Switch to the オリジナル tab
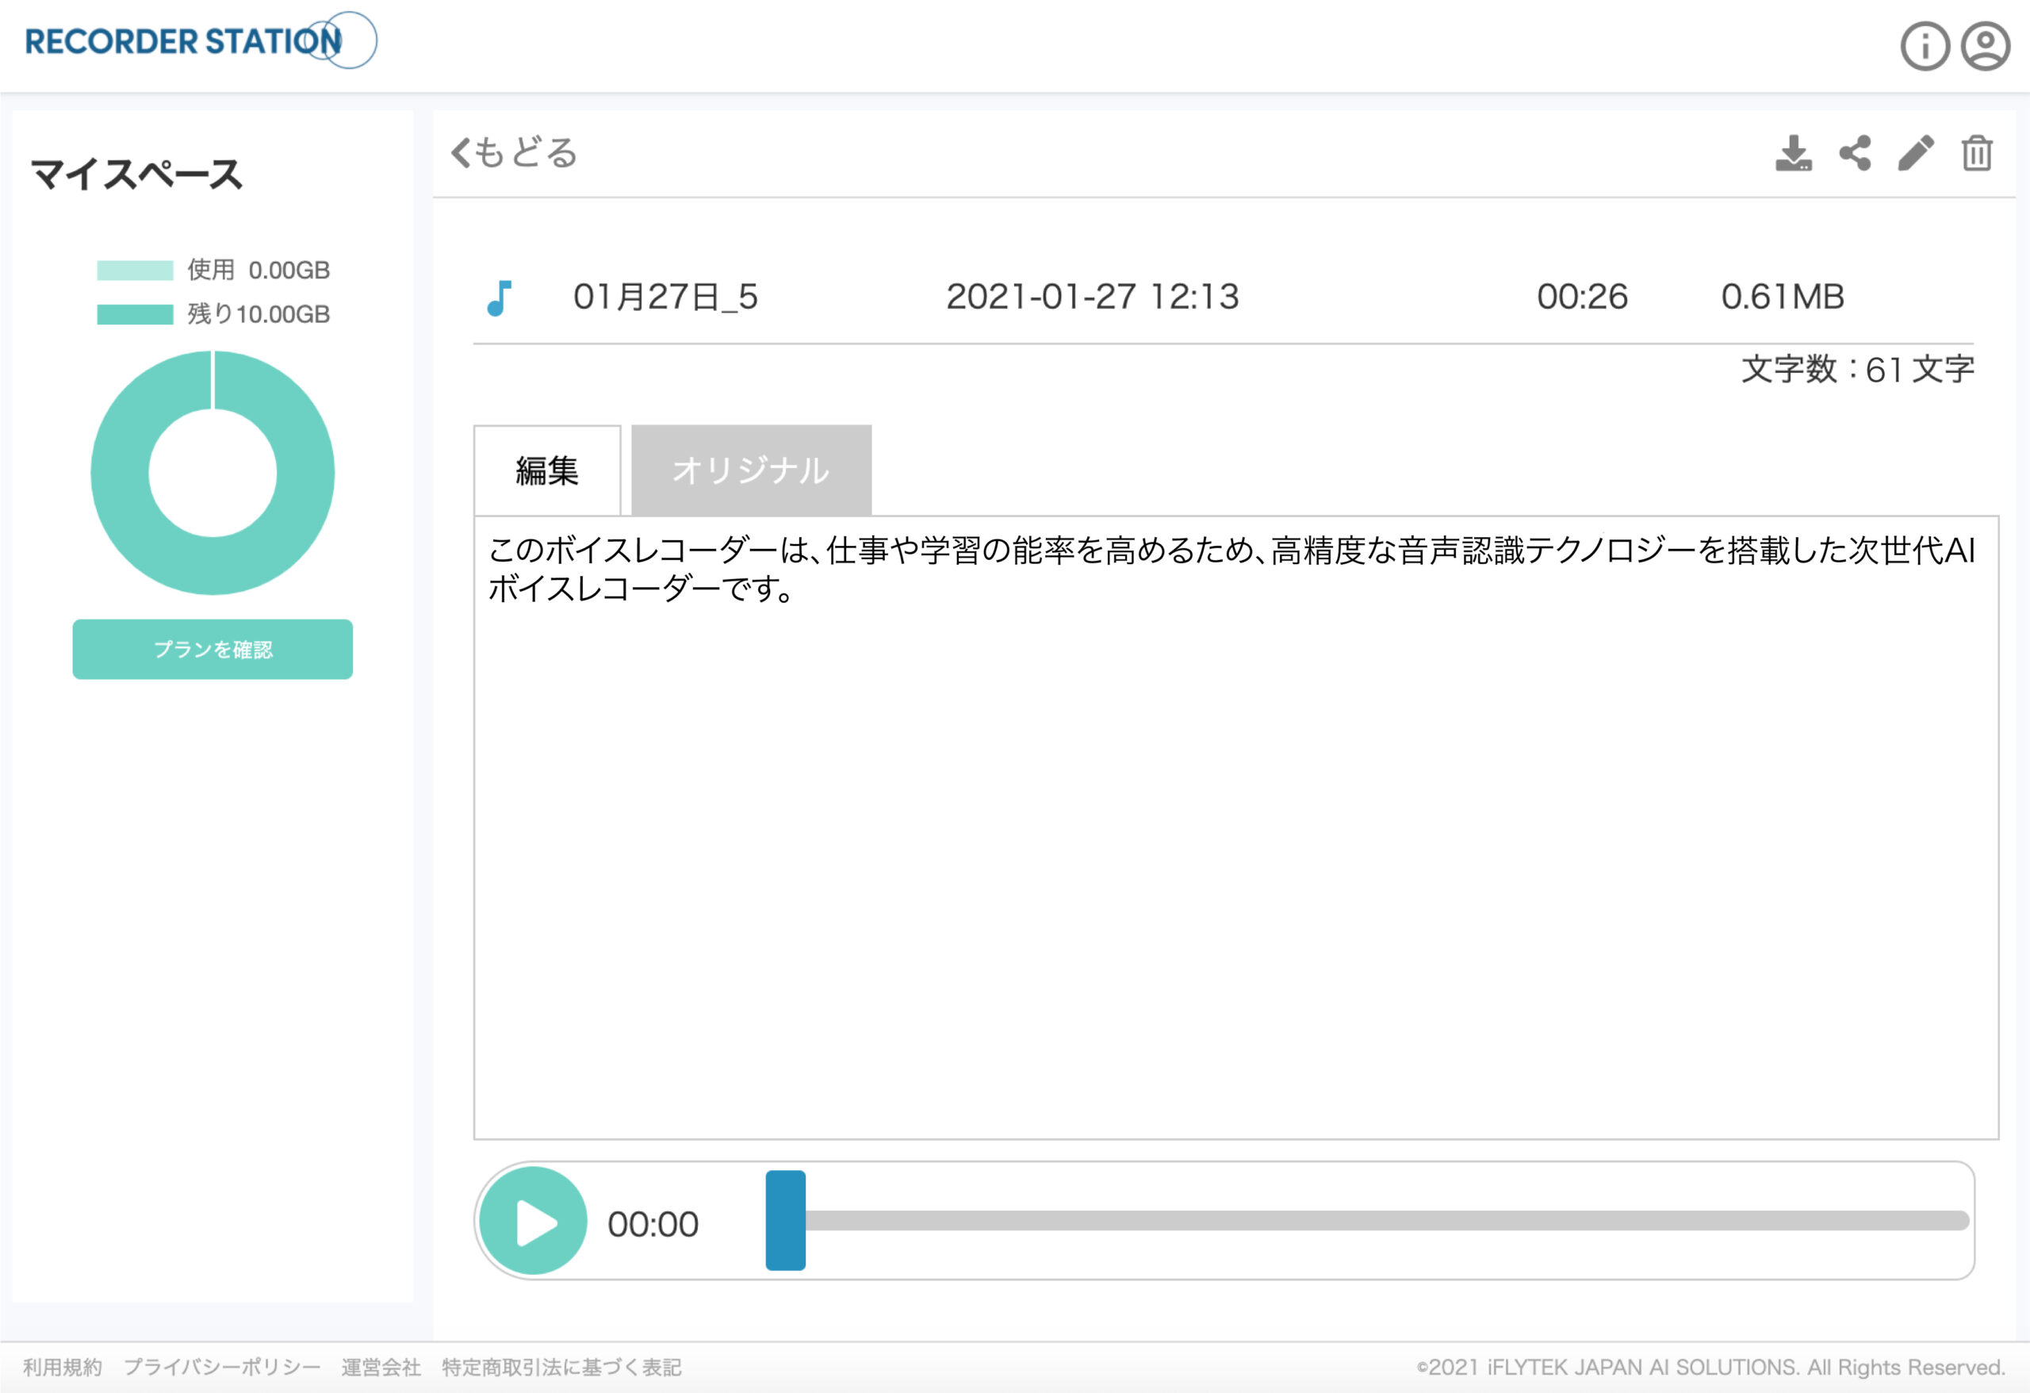 click(751, 470)
